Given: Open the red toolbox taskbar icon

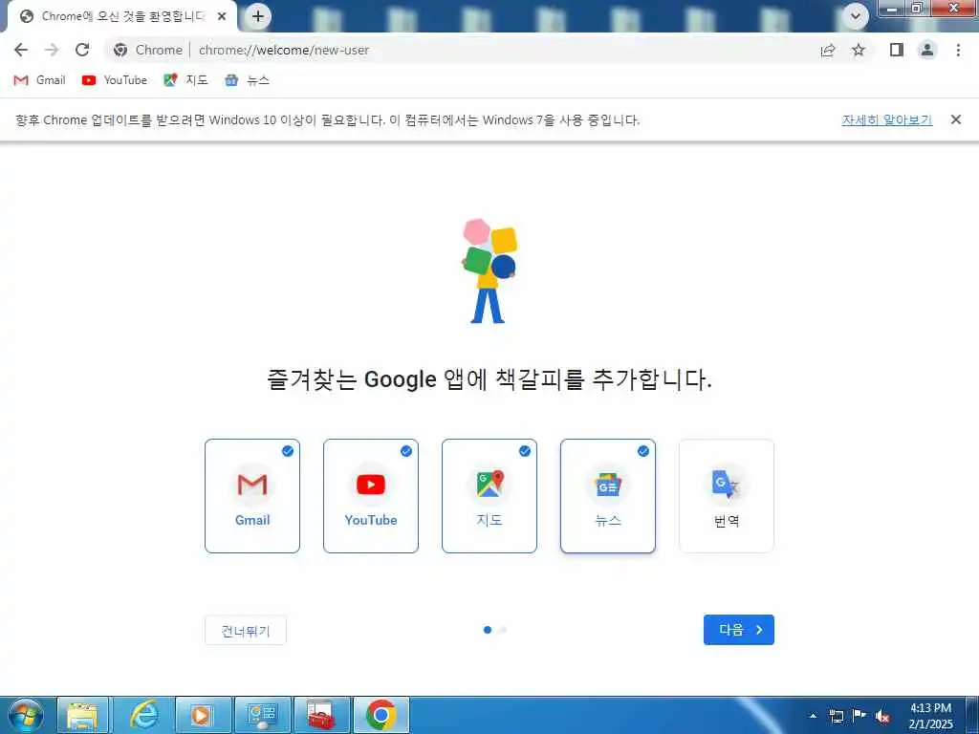Looking at the screenshot, I should tap(321, 715).
